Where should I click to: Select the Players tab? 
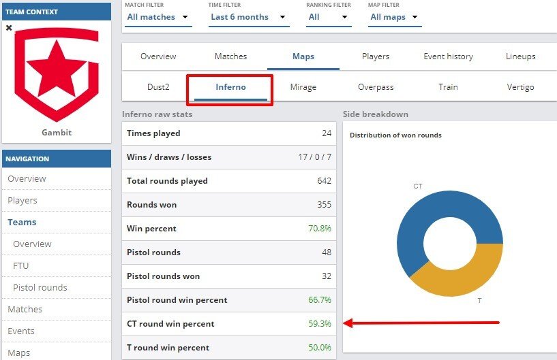click(376, 56)
